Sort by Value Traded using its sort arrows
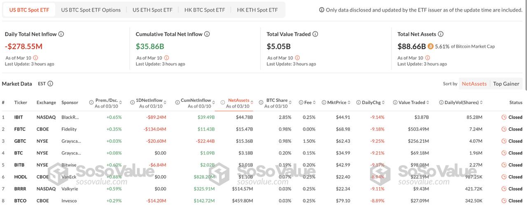This screenshot has width=527, height=207. (428, 102)
